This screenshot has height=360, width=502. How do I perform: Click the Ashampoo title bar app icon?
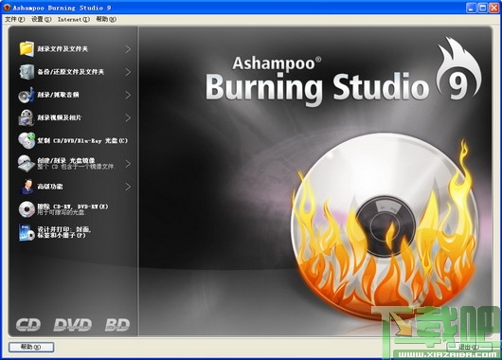[7, 8]
